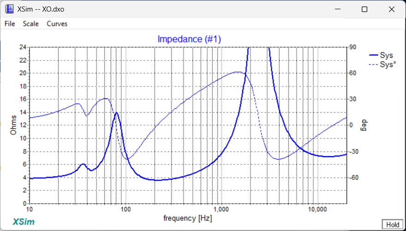The width and height of the screenshot is (406, 231).
Task: Select the Sys° phase legend label
Action: pos(388,65)
